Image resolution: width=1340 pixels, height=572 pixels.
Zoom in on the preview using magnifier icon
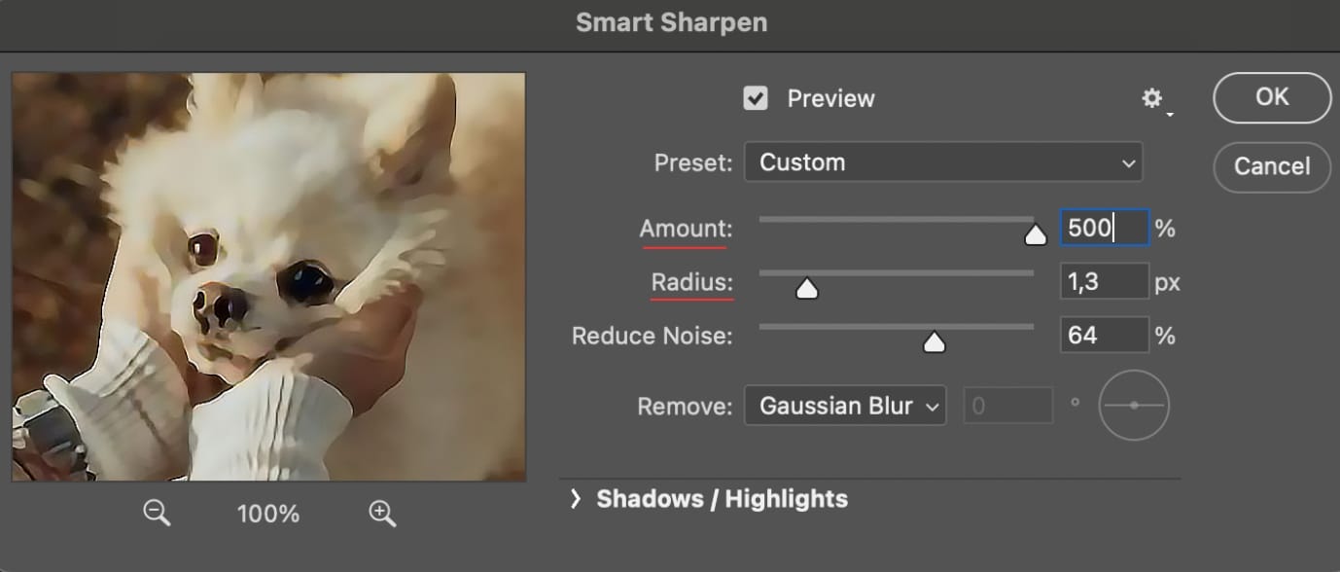pos(380,514)
